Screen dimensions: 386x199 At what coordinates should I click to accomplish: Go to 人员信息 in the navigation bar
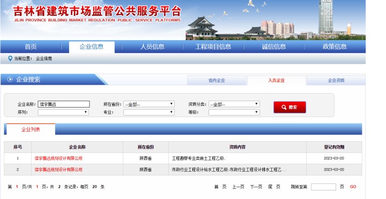coord(152,47)
